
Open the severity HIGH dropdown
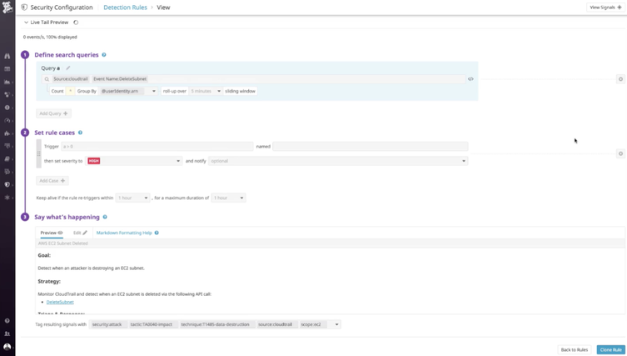click(x=133, y=161)
